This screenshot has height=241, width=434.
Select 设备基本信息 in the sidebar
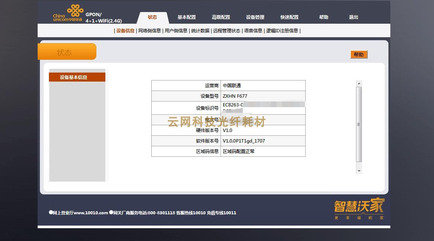tap(77, 77)
